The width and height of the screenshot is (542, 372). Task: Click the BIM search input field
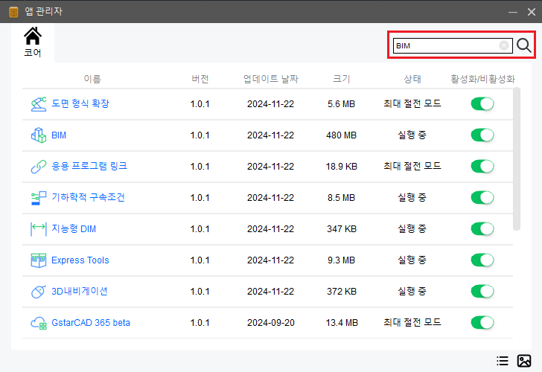[453, 45]
